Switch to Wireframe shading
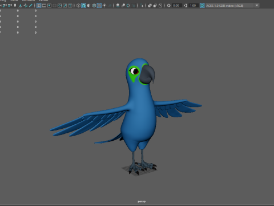 (78, 6)
